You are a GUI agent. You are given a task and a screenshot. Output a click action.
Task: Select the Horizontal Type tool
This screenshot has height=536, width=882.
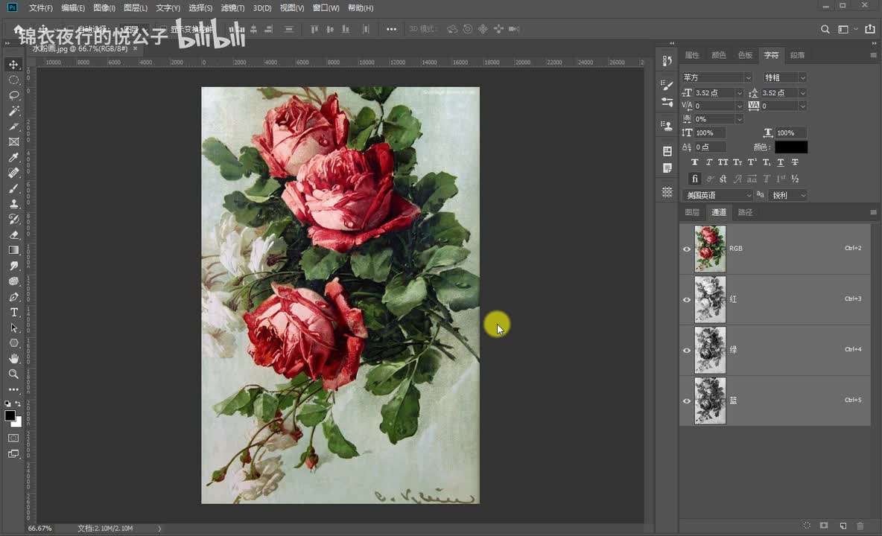(13, 312)
